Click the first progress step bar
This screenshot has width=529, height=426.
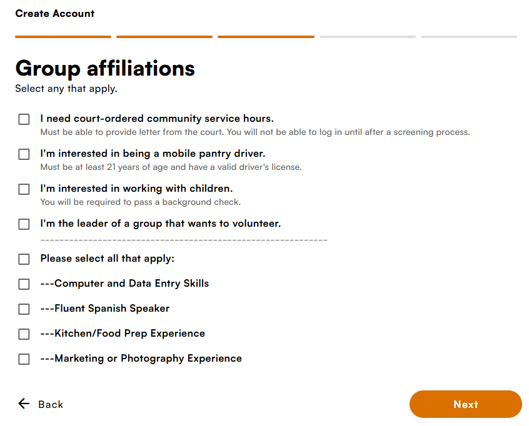(63, 37)
